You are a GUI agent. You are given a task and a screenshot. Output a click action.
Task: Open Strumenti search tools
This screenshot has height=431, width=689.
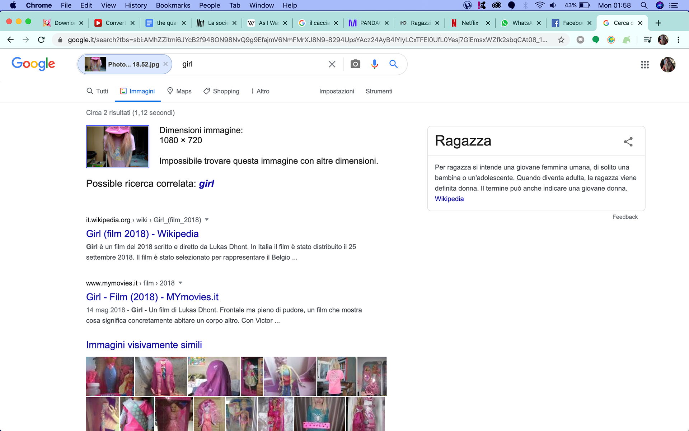point(379,91)
